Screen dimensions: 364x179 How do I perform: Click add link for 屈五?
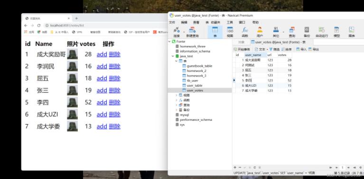[102, 79]
